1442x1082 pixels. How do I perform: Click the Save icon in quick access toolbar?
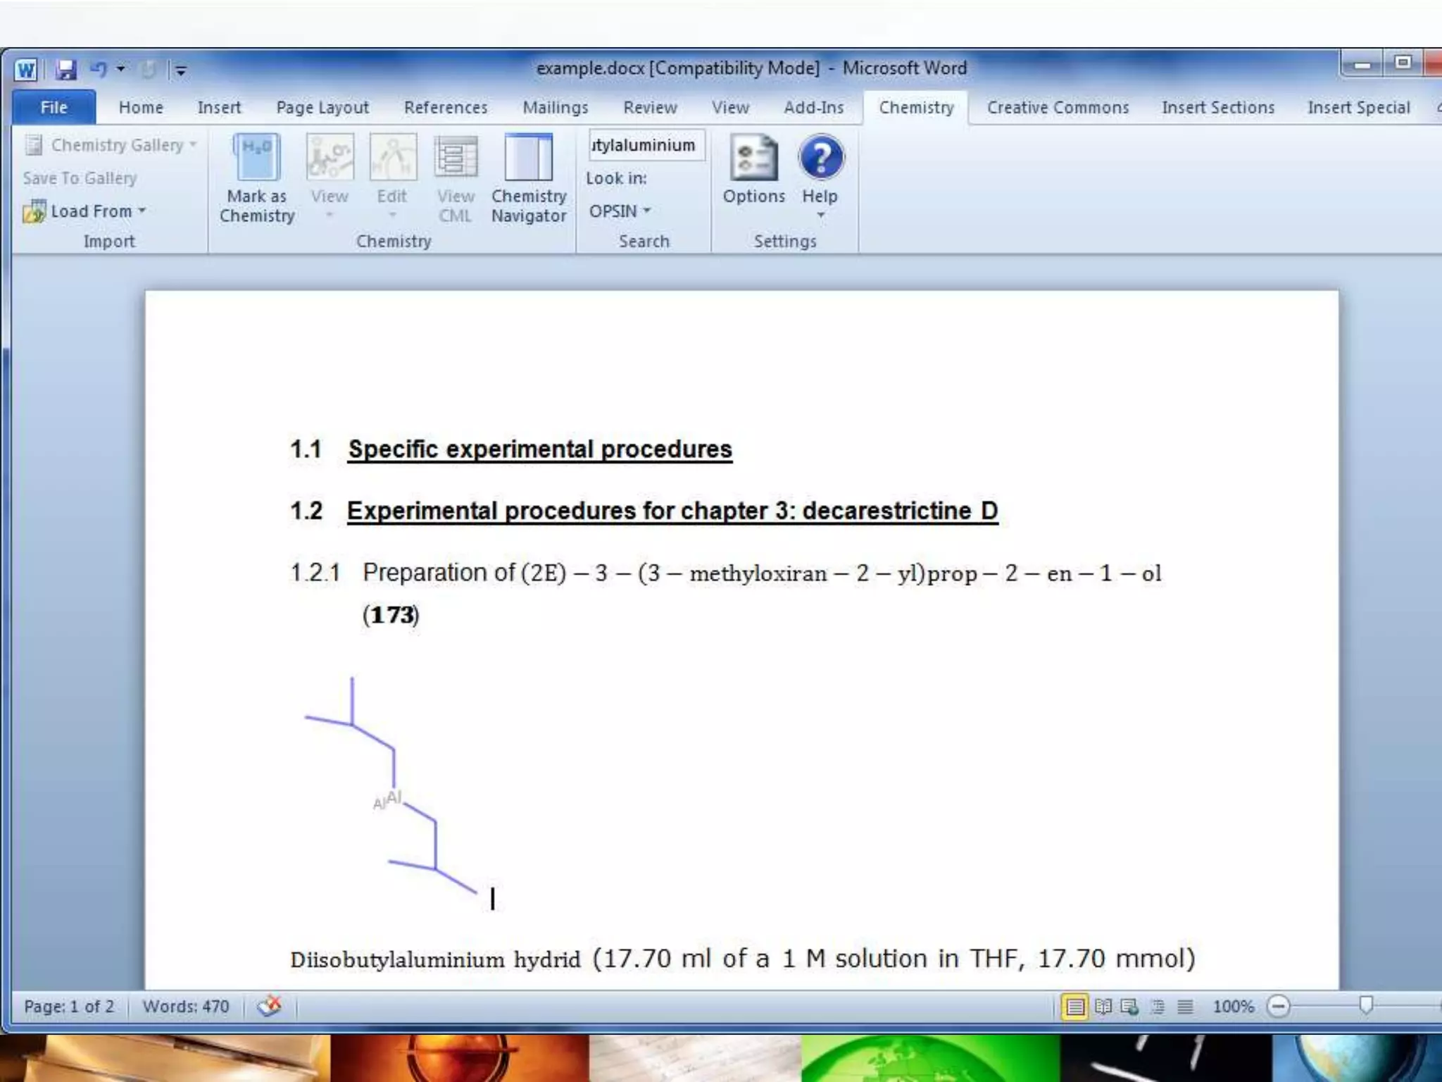click(66, 69)
